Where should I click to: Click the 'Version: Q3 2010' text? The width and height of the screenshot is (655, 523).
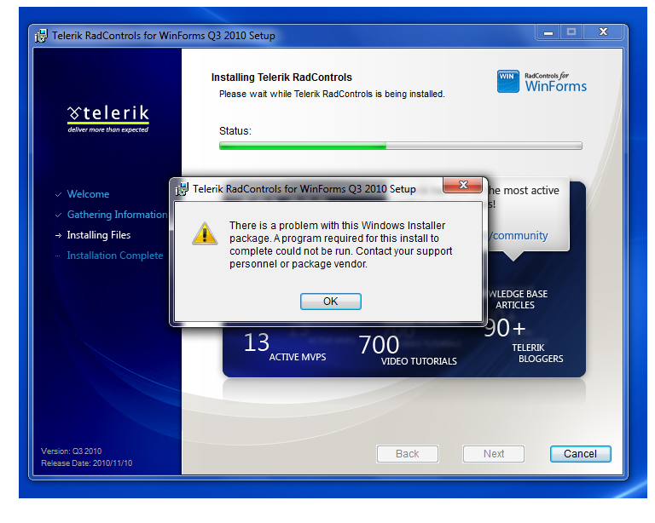[x=71, y=451]
